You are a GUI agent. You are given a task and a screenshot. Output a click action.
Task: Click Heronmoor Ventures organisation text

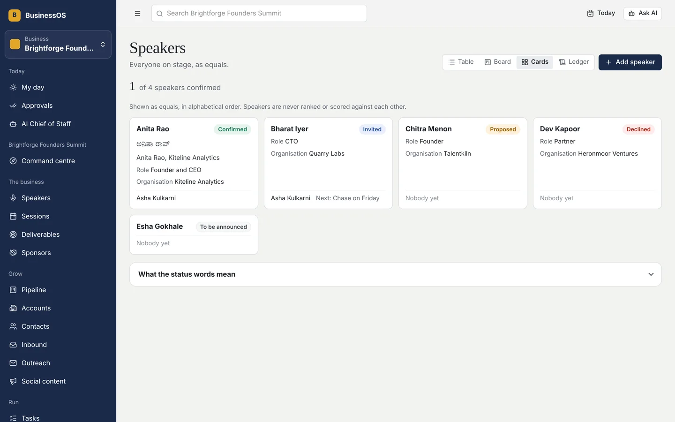[x=608, y=154]
